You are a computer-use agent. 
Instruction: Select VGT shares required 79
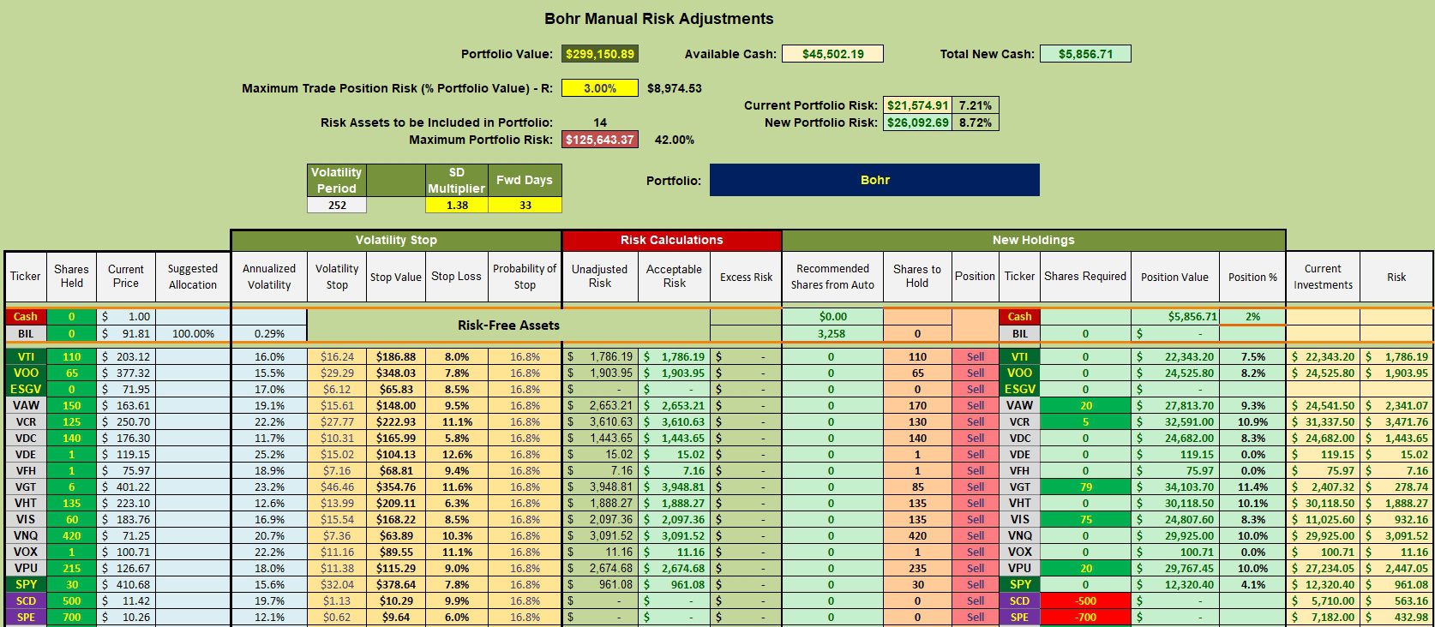pos(1085,487)
